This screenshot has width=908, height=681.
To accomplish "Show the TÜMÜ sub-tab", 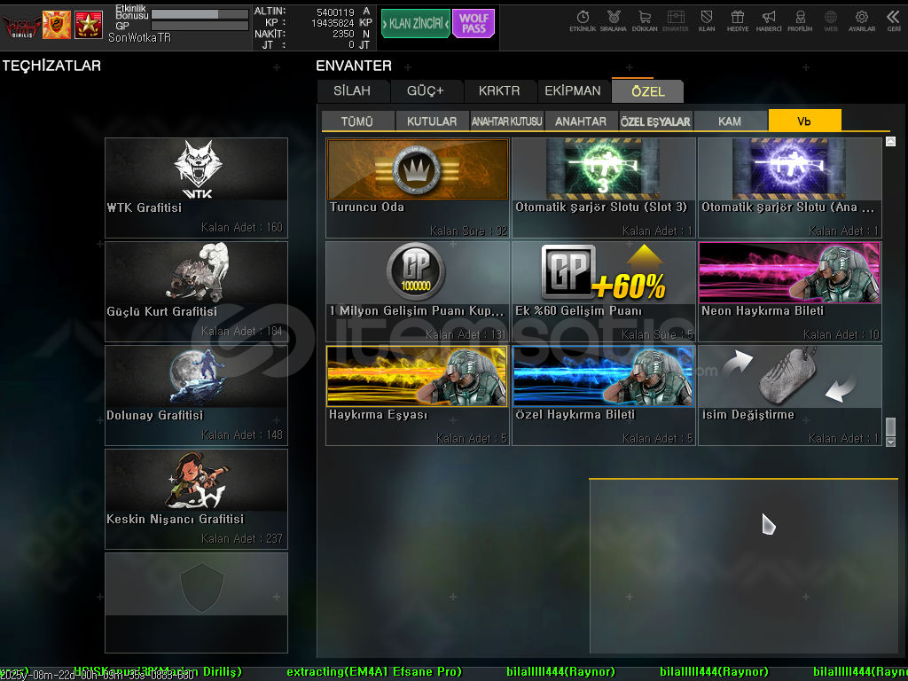I will pyautogui.click(x=357, y=121).
